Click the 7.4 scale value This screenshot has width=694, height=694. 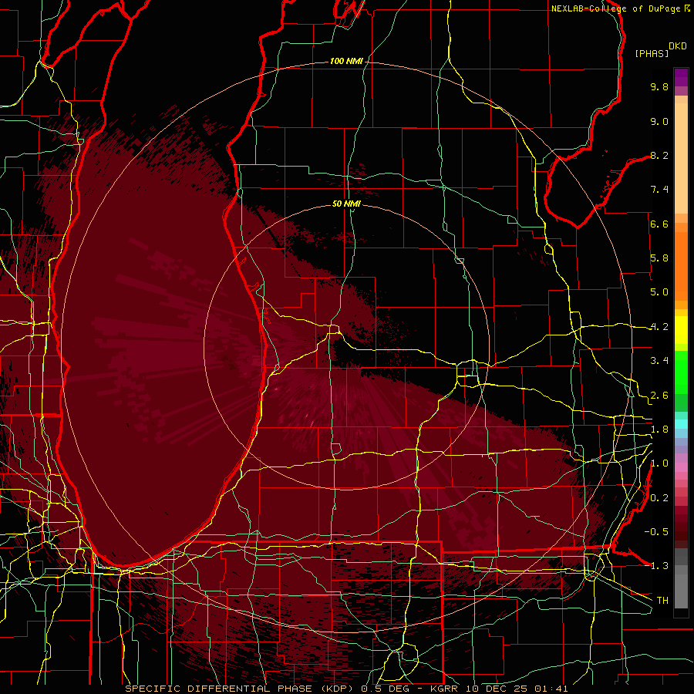pyautogui.click(x=659, y=190)
